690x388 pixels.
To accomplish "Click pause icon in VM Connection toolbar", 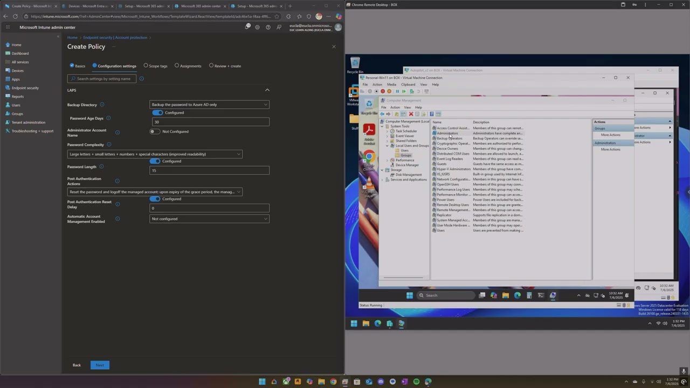I will [397, 91].
